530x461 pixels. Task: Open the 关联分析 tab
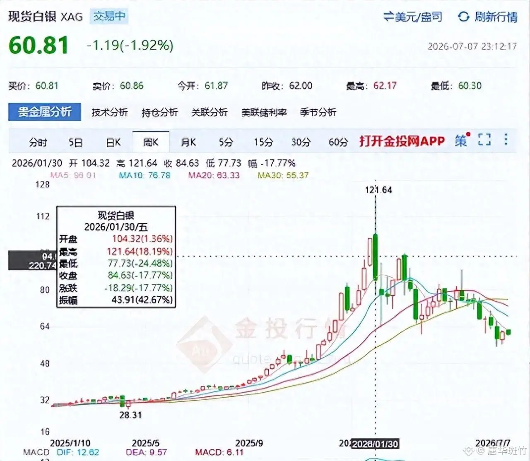[x=210, y=112]
